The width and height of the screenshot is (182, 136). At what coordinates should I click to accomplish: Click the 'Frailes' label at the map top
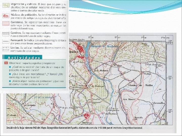click(x=144, y=44)
